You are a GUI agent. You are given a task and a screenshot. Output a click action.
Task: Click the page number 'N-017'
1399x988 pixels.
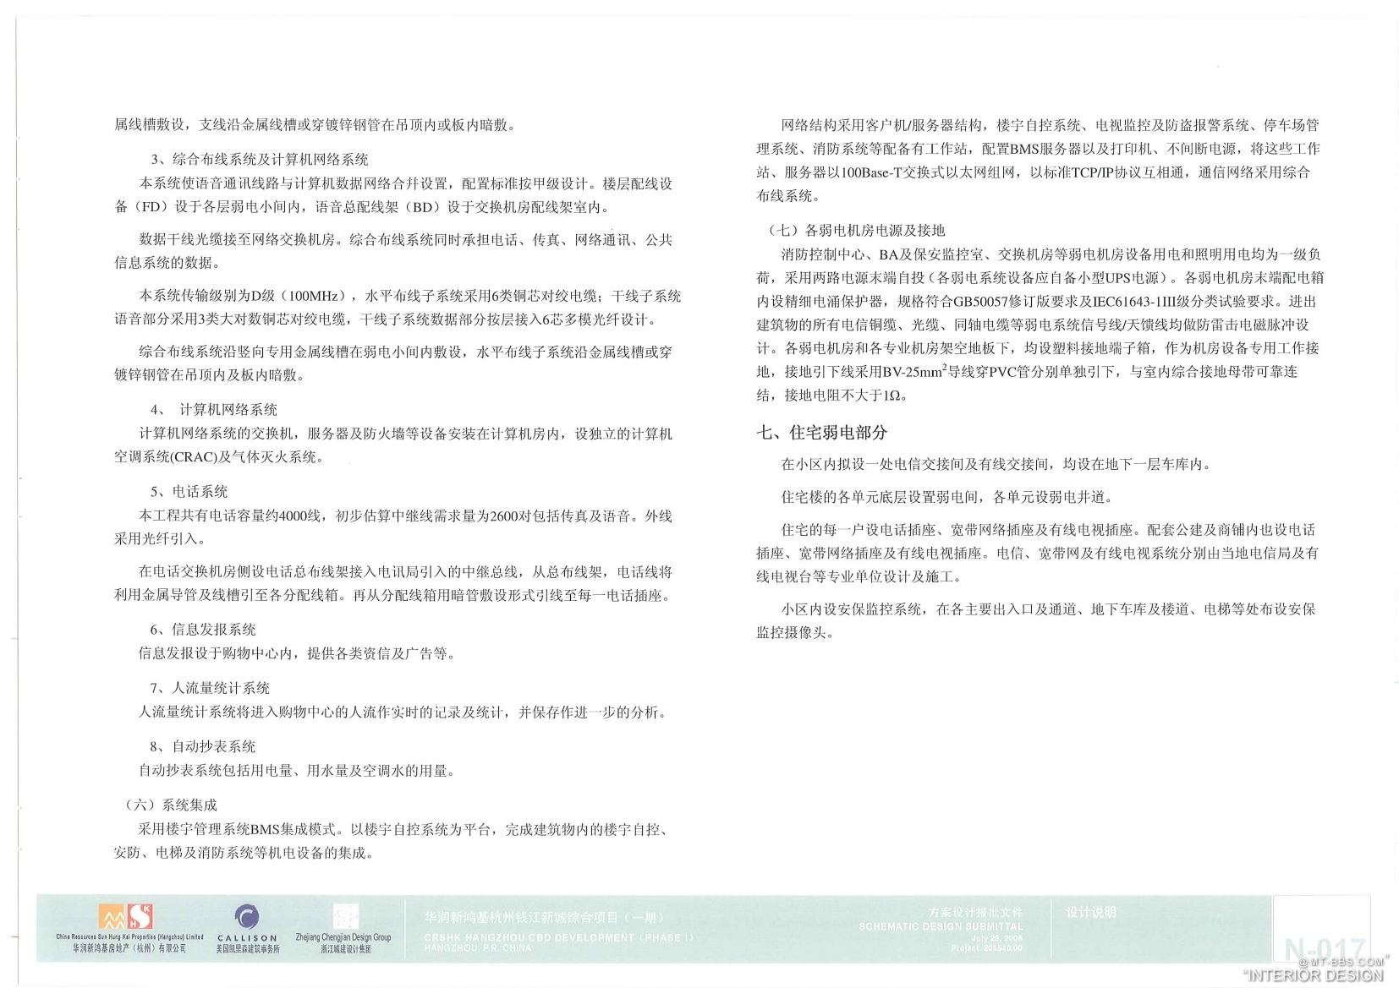(1325, 951)
